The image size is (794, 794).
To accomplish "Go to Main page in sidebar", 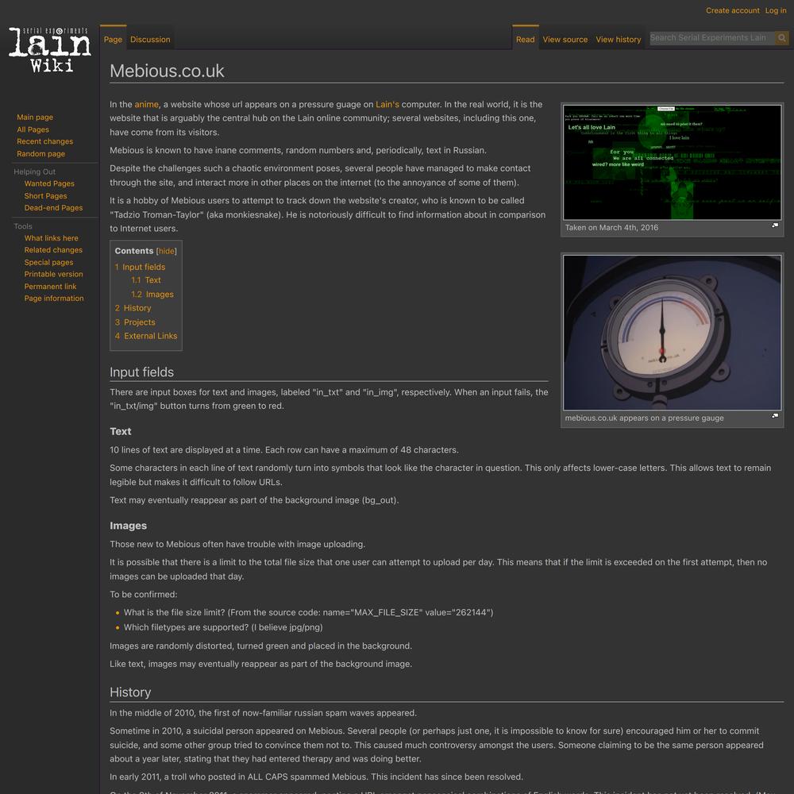I will [35, 117].
